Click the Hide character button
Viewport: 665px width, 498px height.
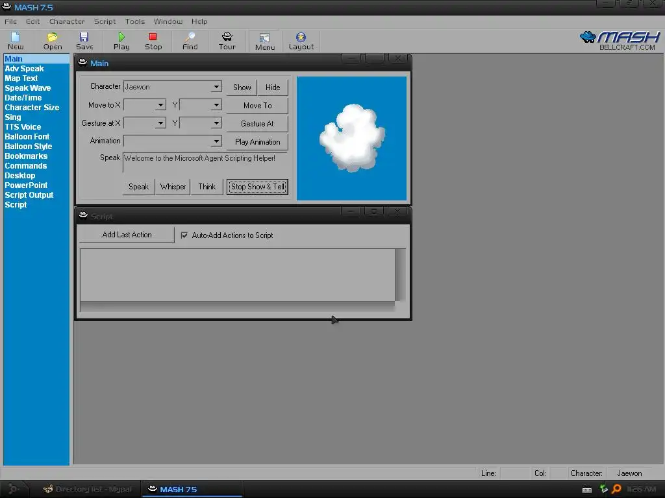[x=273, y=88]
